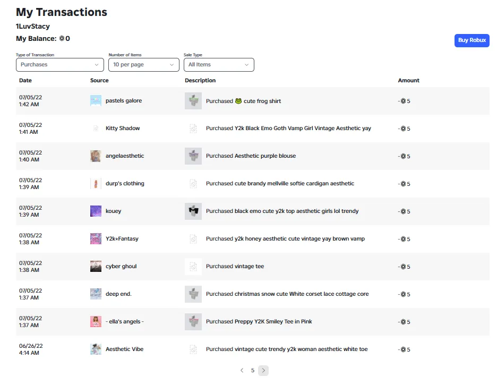Click Y2k Black Emo Goth Vamp description
The image size is (497, 385).
(x=288, y=129)
